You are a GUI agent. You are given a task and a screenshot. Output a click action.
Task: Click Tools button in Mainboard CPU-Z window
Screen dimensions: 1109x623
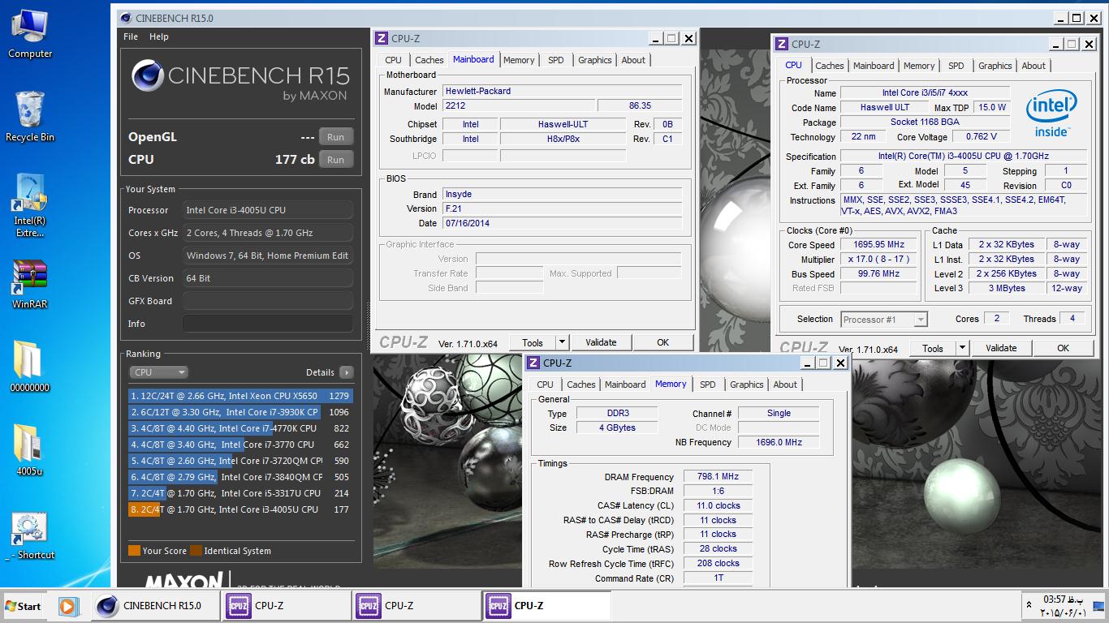coord(533,342)
